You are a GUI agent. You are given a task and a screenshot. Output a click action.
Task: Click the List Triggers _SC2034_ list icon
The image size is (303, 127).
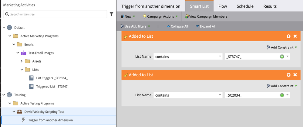(x=31, y=78)
